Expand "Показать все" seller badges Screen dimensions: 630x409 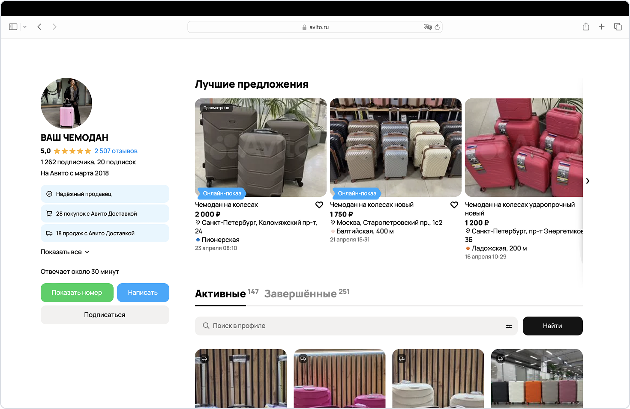pyautogui.click(x=65, y=252)
